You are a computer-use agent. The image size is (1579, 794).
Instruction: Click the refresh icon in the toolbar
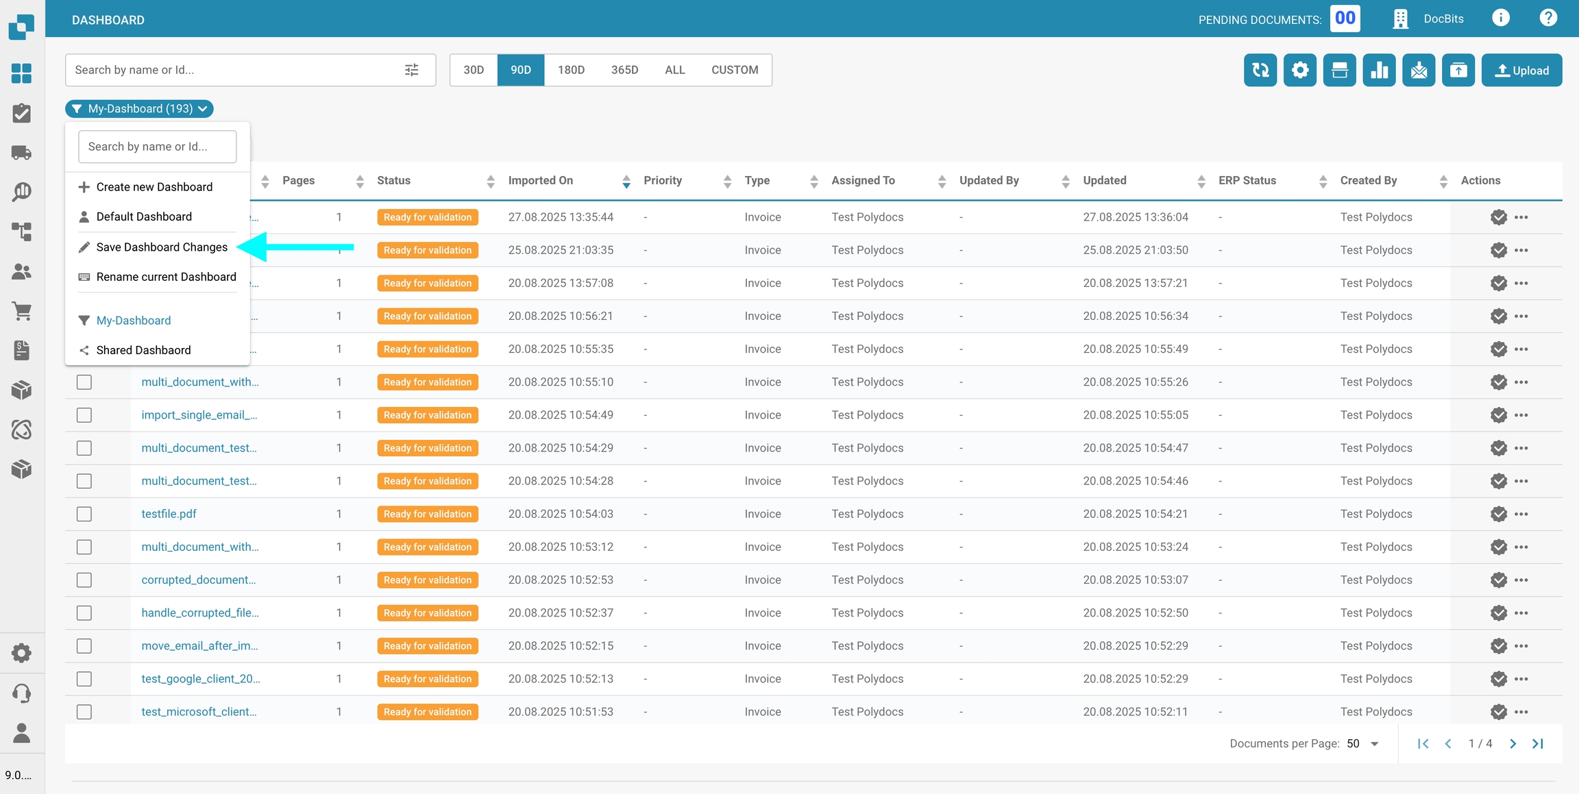point(1260,70)
